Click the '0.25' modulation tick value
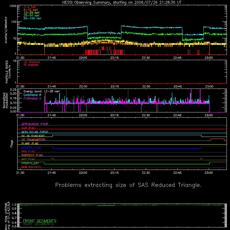The image size is (230, 230). point(13,90)
